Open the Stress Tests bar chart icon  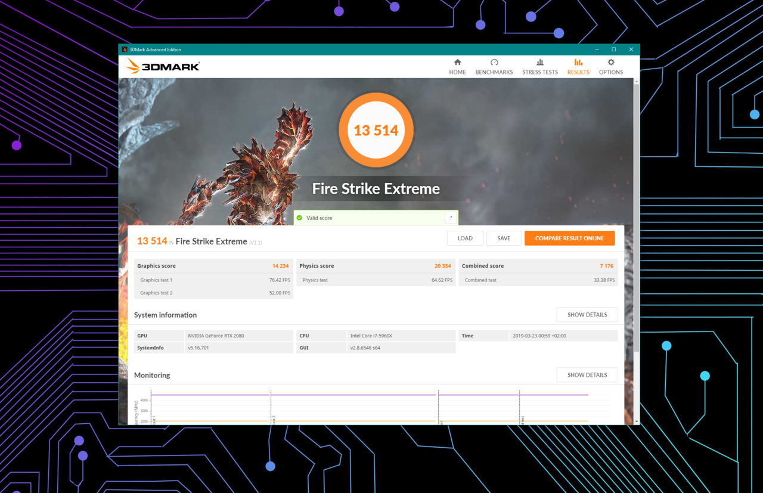pyautogui.click(x=540, y=62)
